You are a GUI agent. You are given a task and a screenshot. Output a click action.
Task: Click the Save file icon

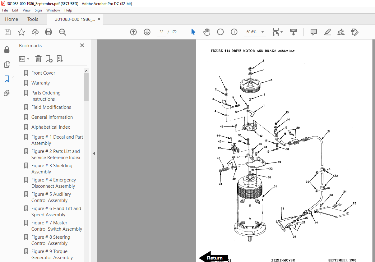click(8, 32)
